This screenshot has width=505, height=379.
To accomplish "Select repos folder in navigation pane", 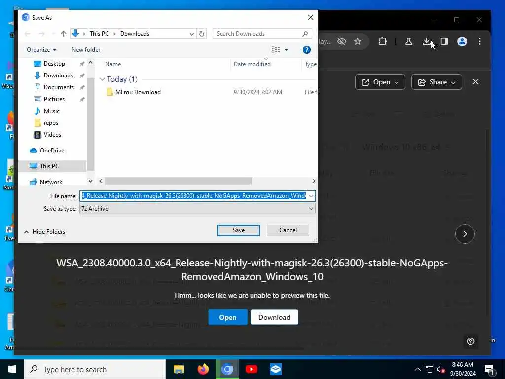I will [51, 123].
